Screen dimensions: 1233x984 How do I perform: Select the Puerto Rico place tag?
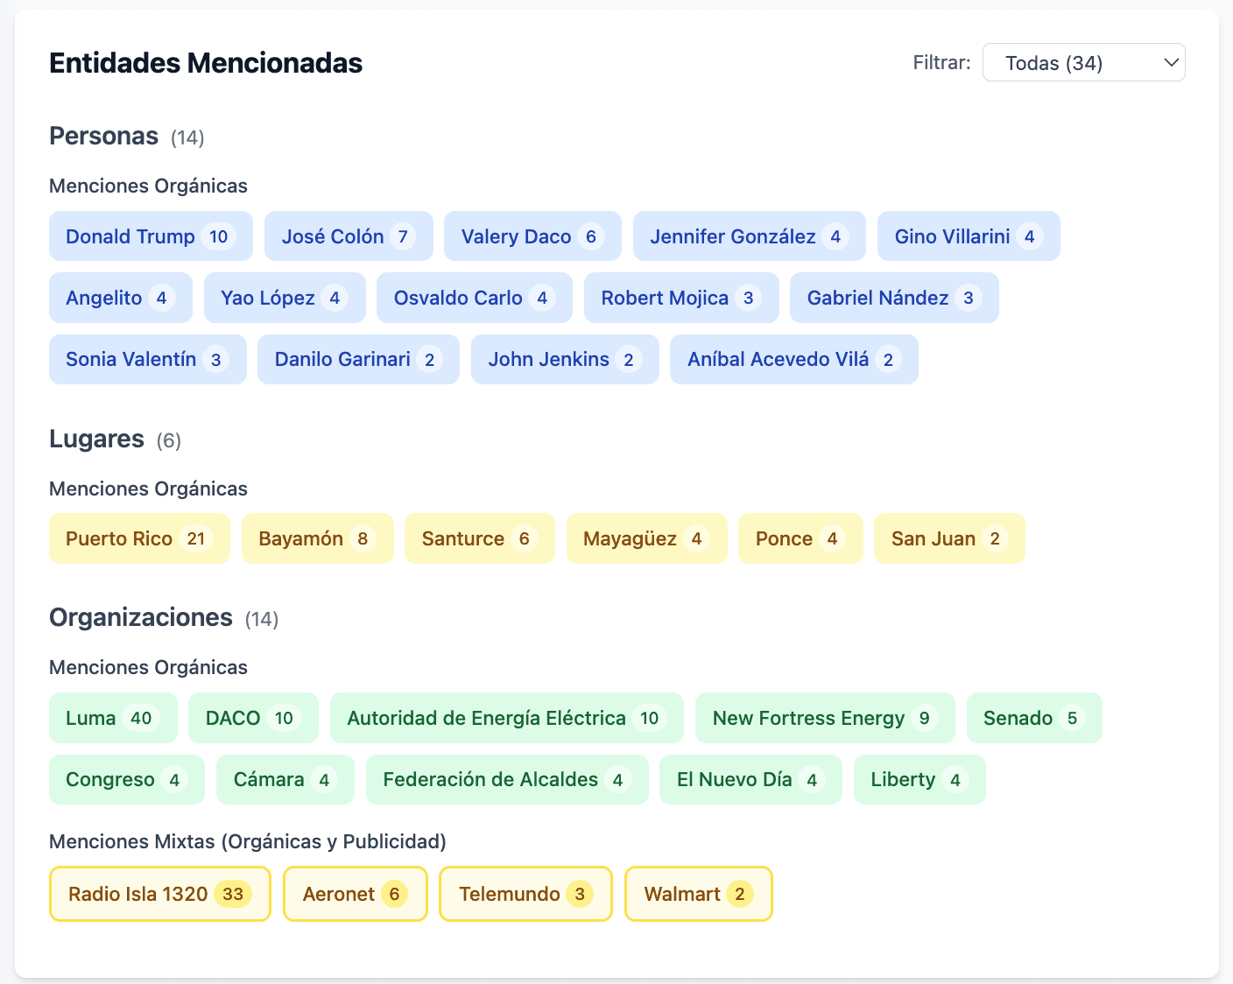[x=138, y=538]
